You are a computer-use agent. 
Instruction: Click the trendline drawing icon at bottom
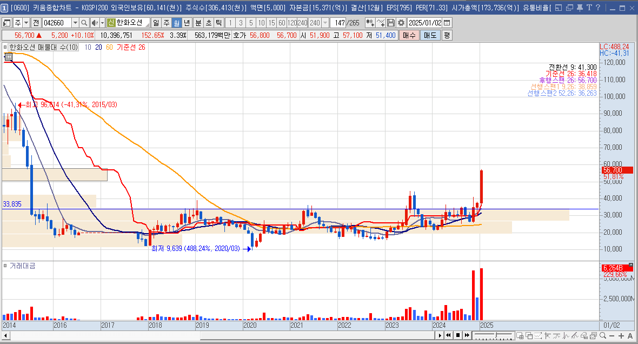(575, 335)
